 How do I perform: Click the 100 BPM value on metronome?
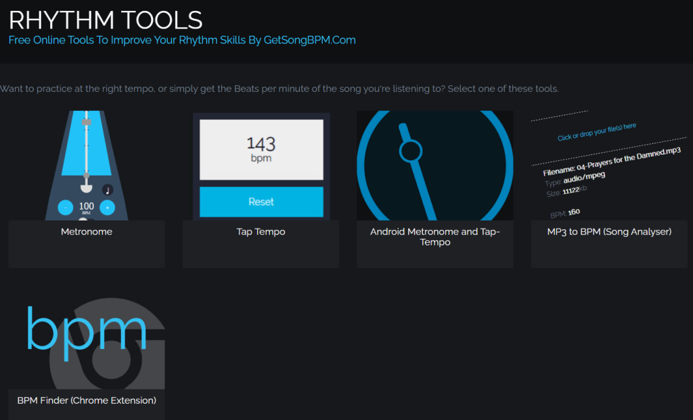[87, 206]
